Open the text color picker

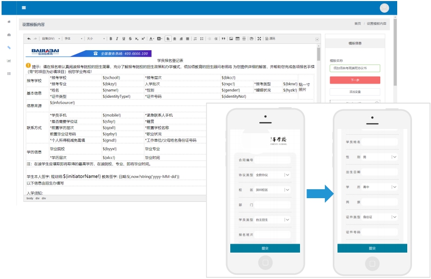click(x=152, y=39)
